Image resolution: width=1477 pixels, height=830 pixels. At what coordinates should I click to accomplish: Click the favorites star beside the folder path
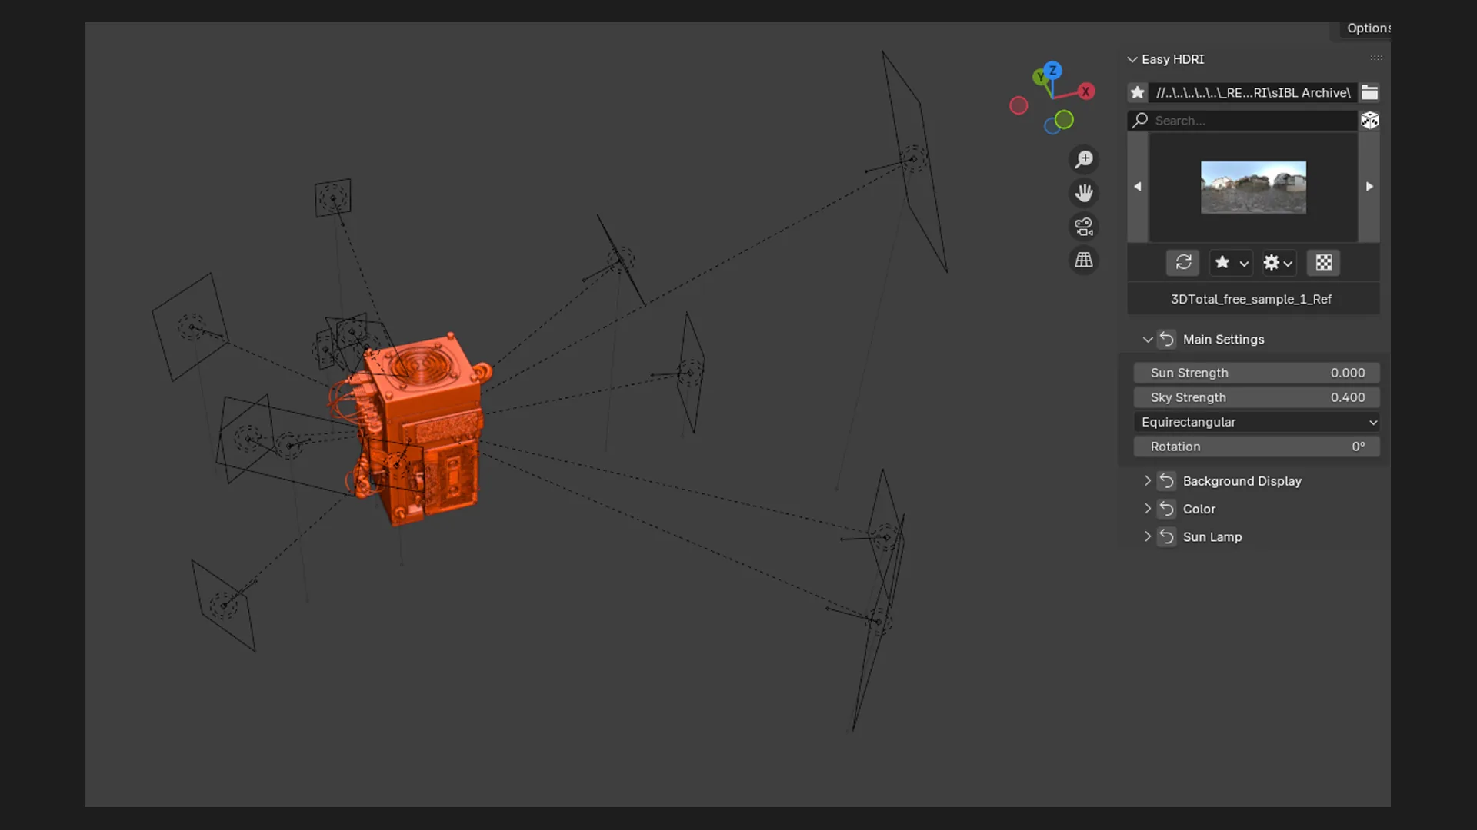click(x=1137, y=93)
